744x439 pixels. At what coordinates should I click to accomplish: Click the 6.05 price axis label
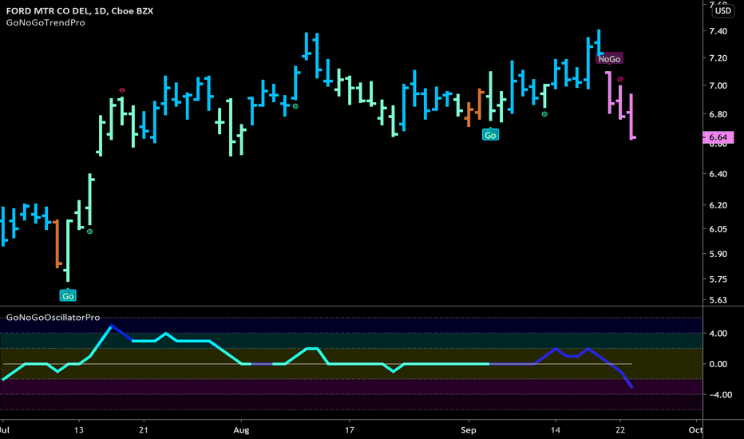[718, 229]
